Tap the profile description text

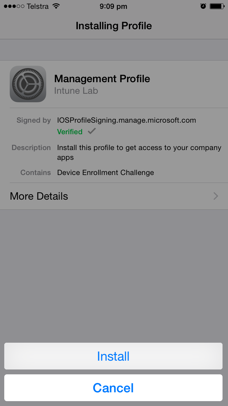[x=139, y=152]
